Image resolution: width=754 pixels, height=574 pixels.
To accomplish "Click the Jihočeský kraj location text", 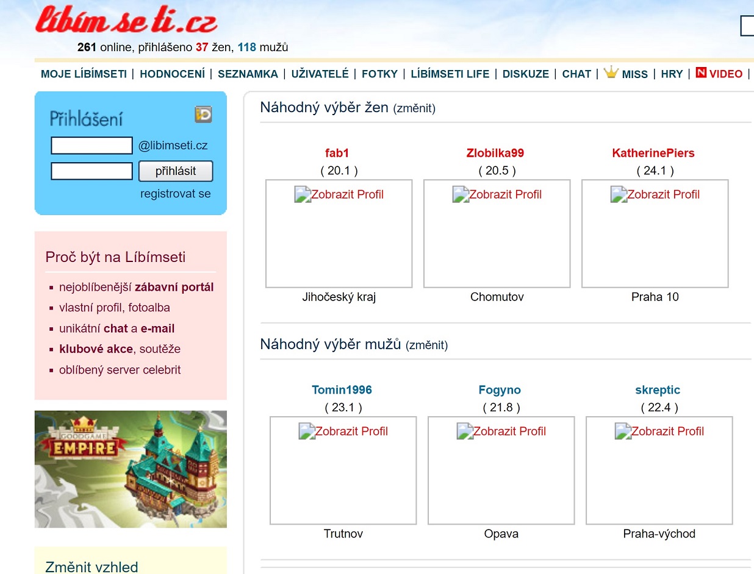I will (339, 297).
